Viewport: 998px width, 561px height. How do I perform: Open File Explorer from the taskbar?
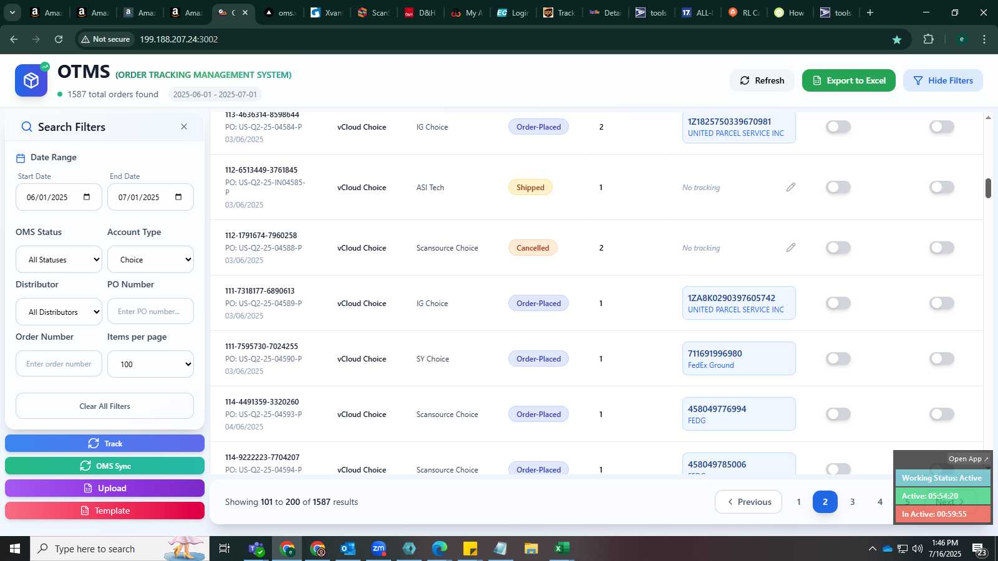coord(531,549)
